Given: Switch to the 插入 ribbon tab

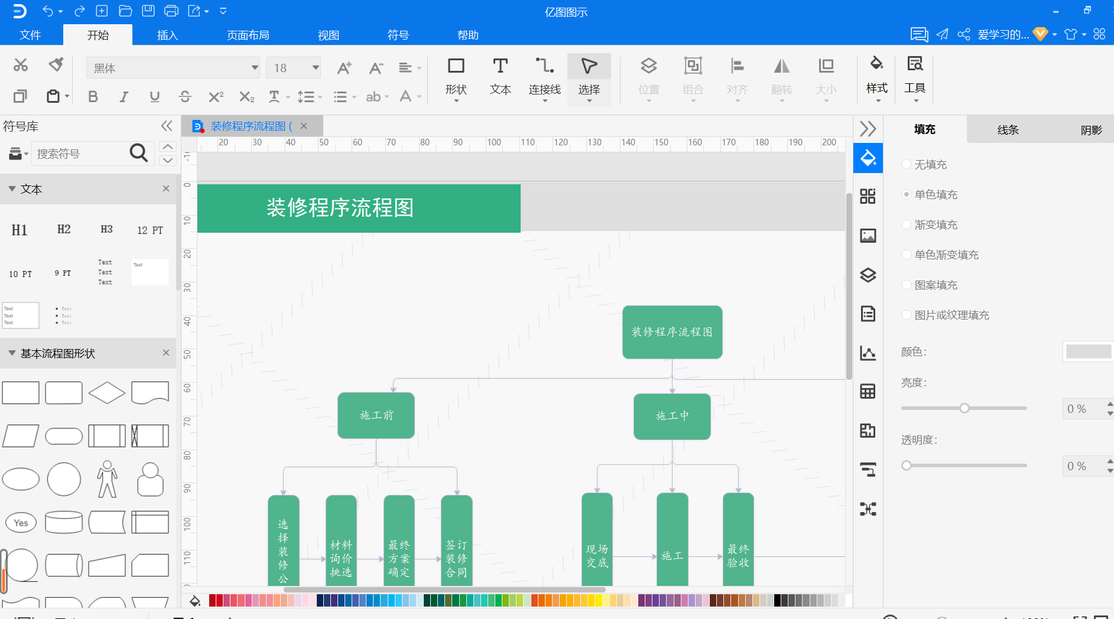Looking at the screenshot, I should 167,35.
